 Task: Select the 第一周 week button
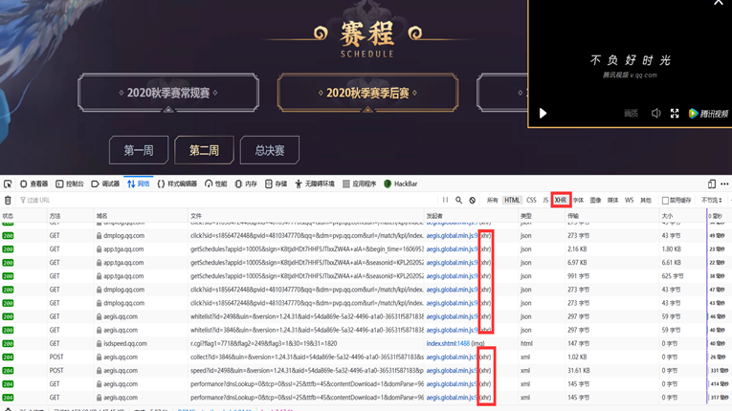point(139,150)
